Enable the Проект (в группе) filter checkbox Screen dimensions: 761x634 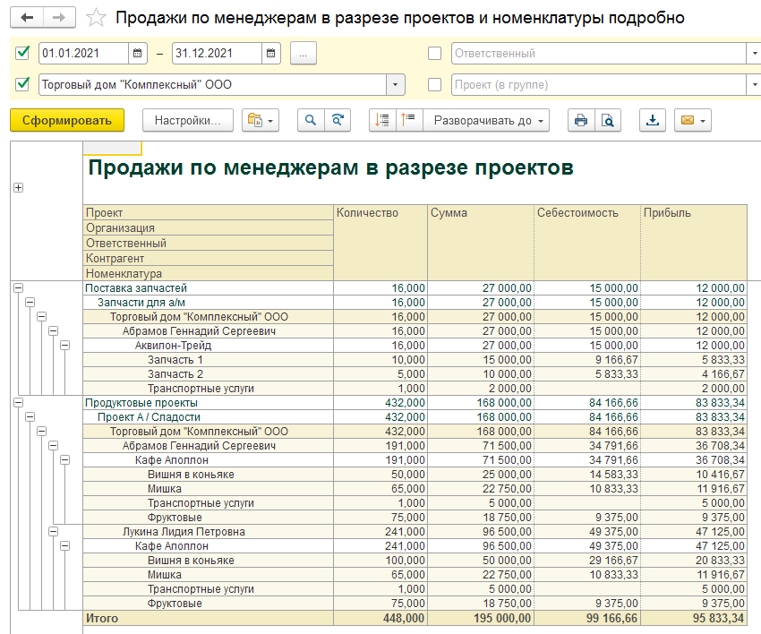pyautogui.click(x=435, y=85)
